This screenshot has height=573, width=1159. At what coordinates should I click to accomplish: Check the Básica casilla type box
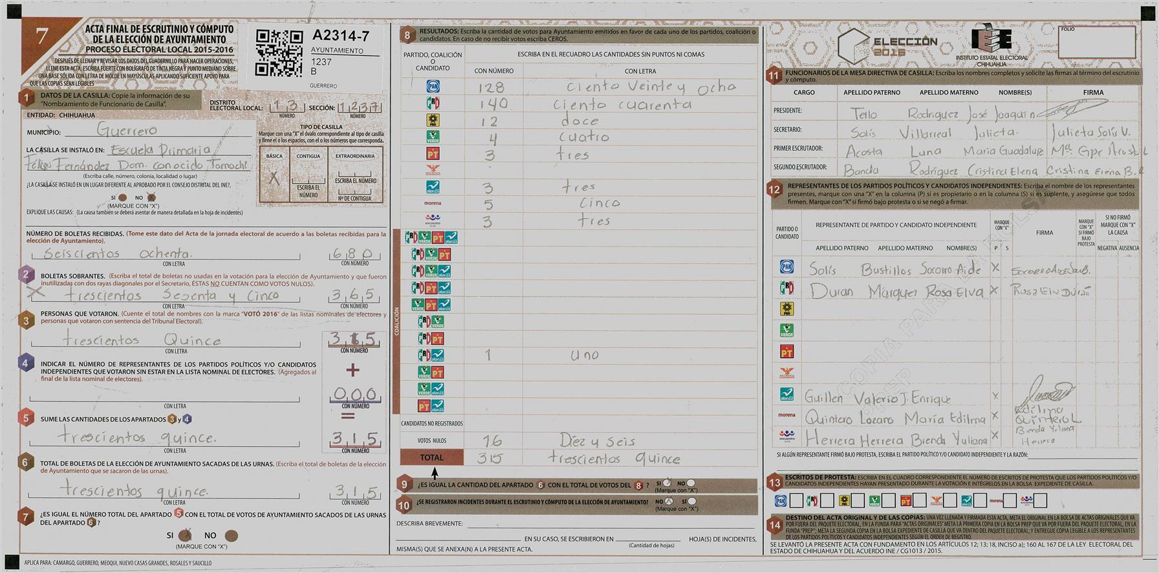click(x=274, y=179)
